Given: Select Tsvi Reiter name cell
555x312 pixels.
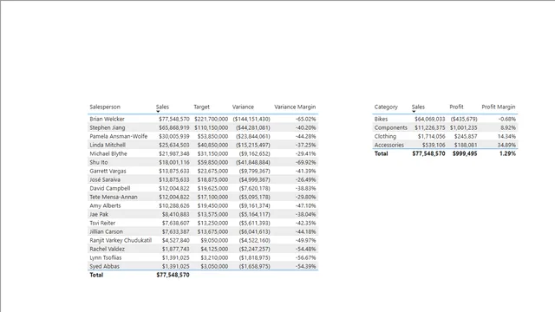Looking at the screenshot, I should (102, 223).
